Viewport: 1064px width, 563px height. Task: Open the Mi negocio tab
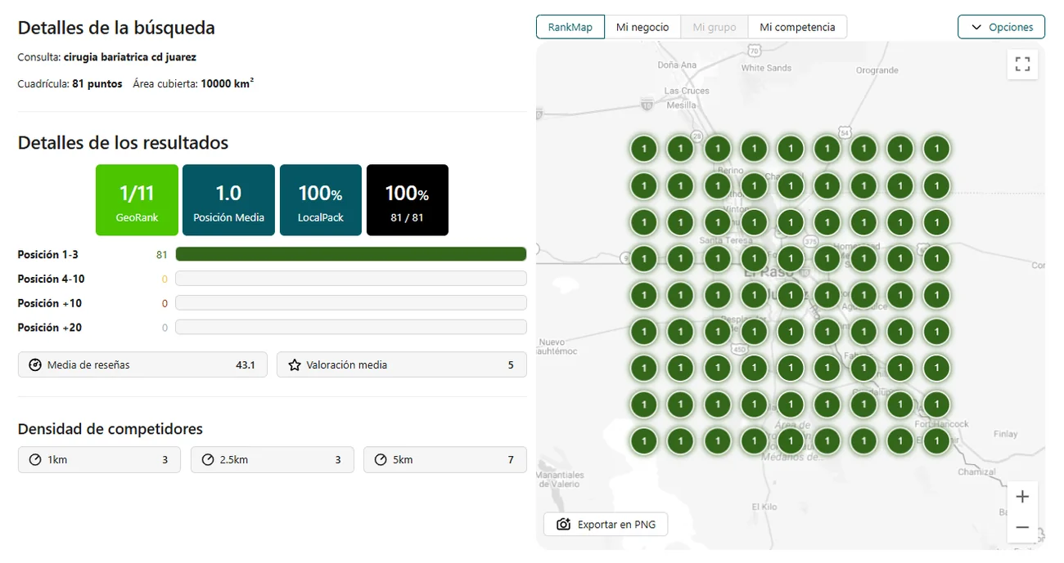click(642, 27)
